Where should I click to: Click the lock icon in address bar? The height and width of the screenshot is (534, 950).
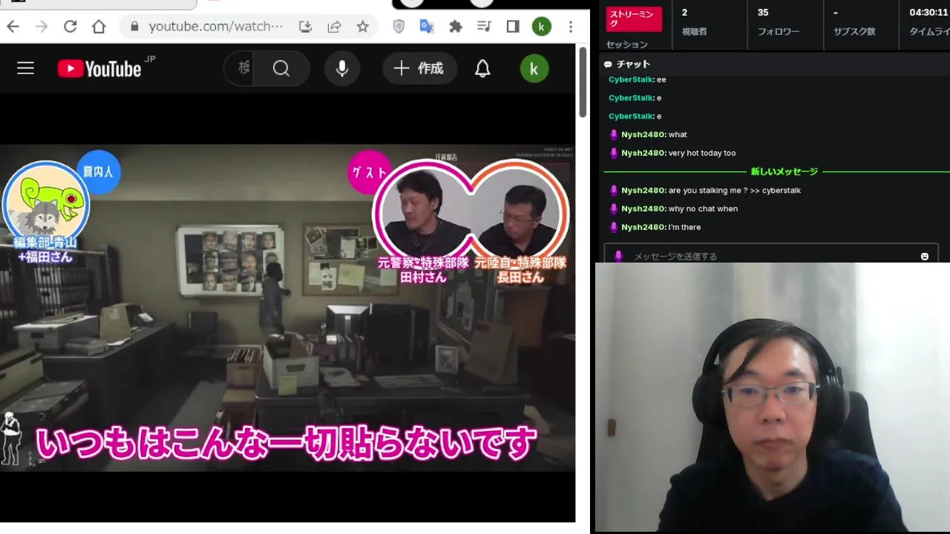tap(134, 27)
